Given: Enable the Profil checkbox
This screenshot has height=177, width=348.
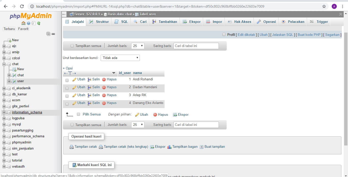Looking at the screenshot, I should (x=224, y=35).
